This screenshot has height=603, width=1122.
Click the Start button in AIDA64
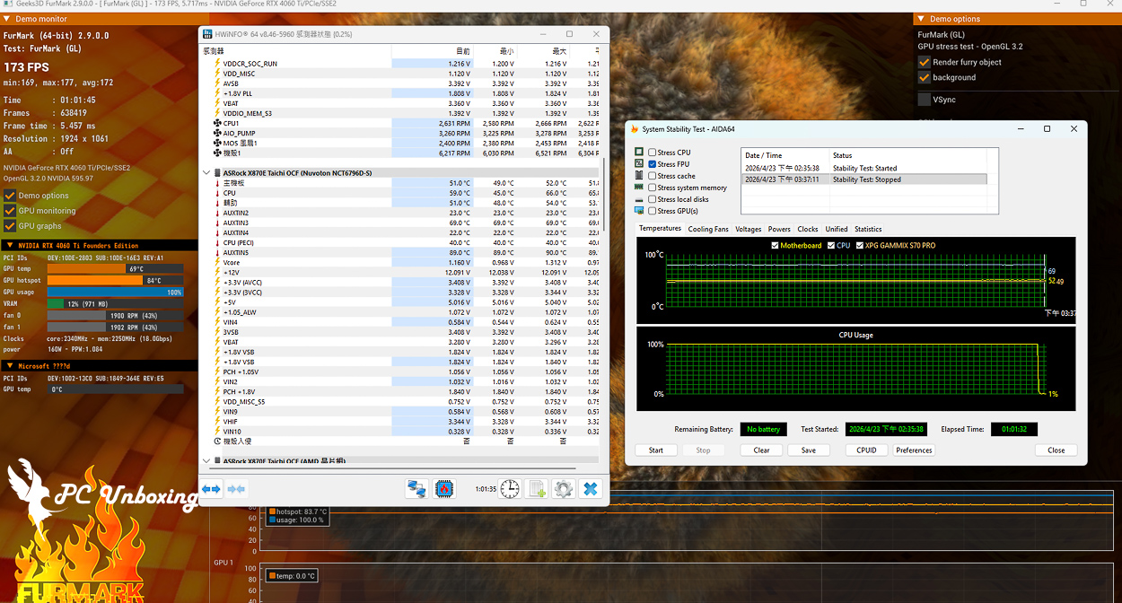[656, 450]
